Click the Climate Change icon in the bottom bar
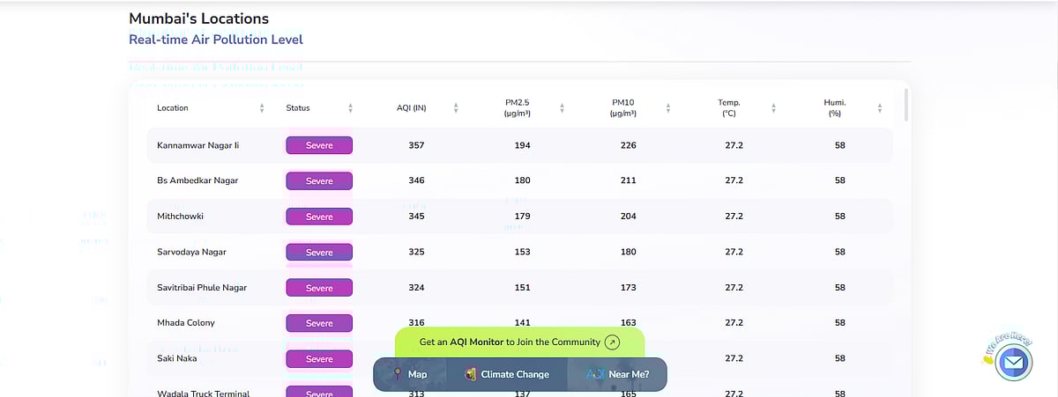Screen dimensions: 1058x397 point(471,374)
